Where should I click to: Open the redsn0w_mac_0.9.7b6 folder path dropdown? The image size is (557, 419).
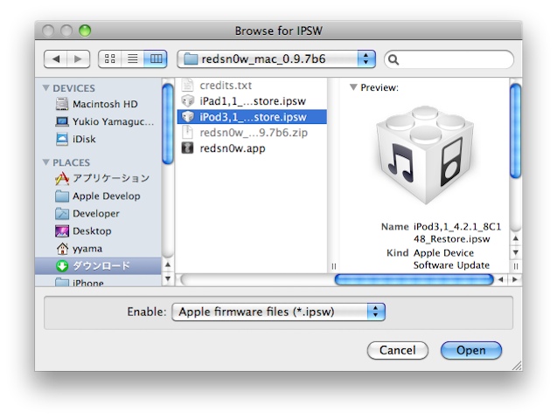276,58
